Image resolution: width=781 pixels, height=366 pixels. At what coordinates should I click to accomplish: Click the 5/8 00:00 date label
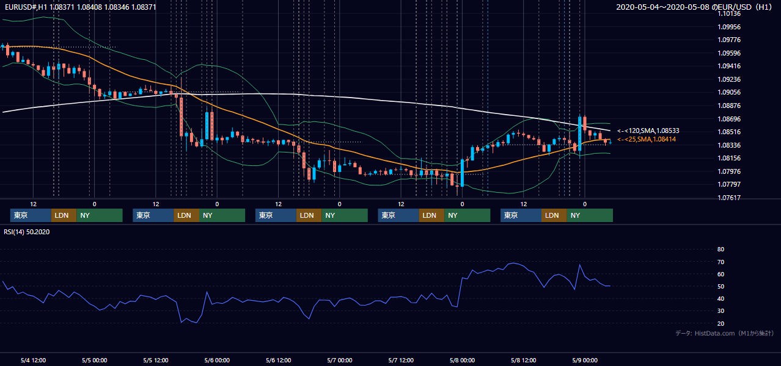(462, 360)
